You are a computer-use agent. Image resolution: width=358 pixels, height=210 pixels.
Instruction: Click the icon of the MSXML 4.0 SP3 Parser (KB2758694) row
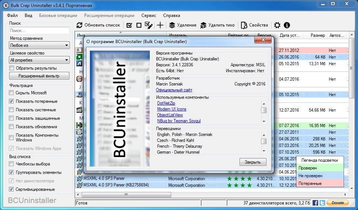pos(79,185)
